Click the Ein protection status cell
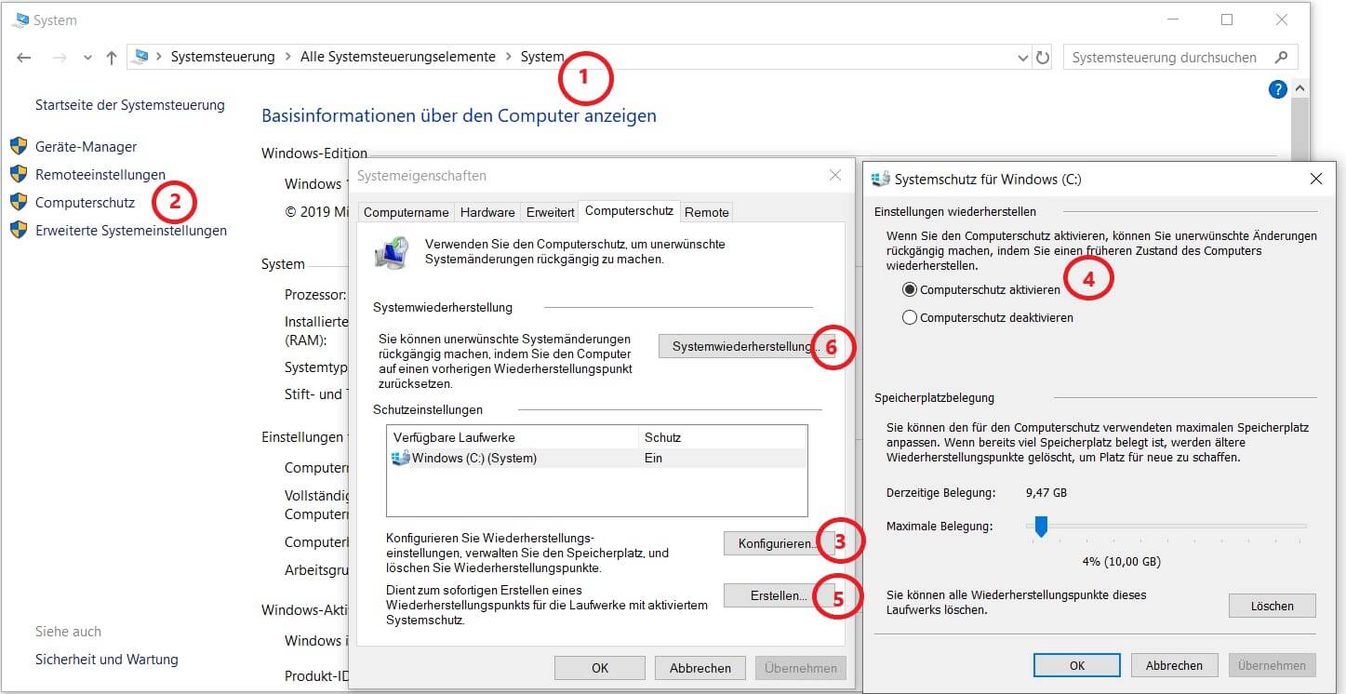This screenshot has height=694, width=1346. (x=653, y=458)
